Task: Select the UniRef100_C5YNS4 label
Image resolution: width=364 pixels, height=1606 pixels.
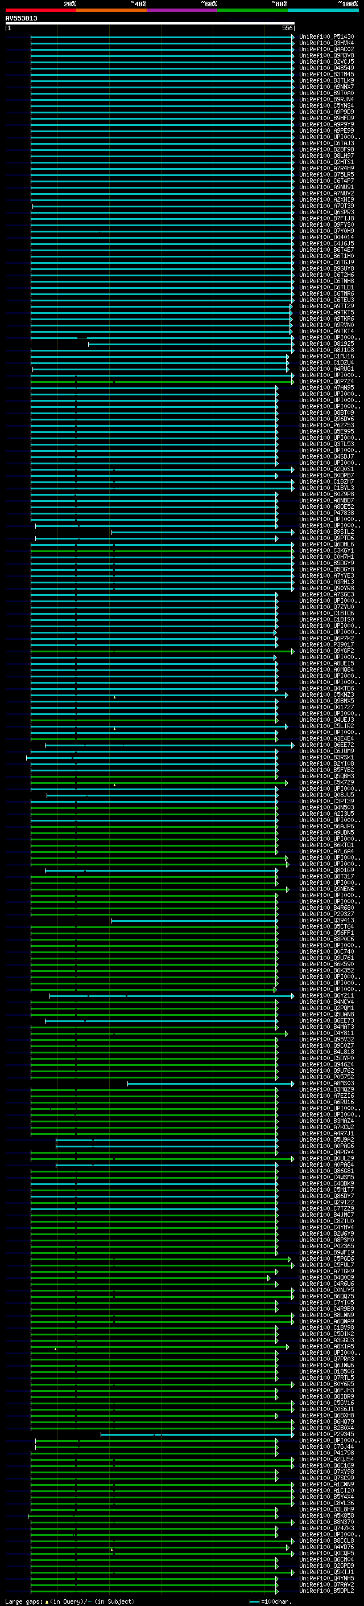Action: tap(326, 105)
